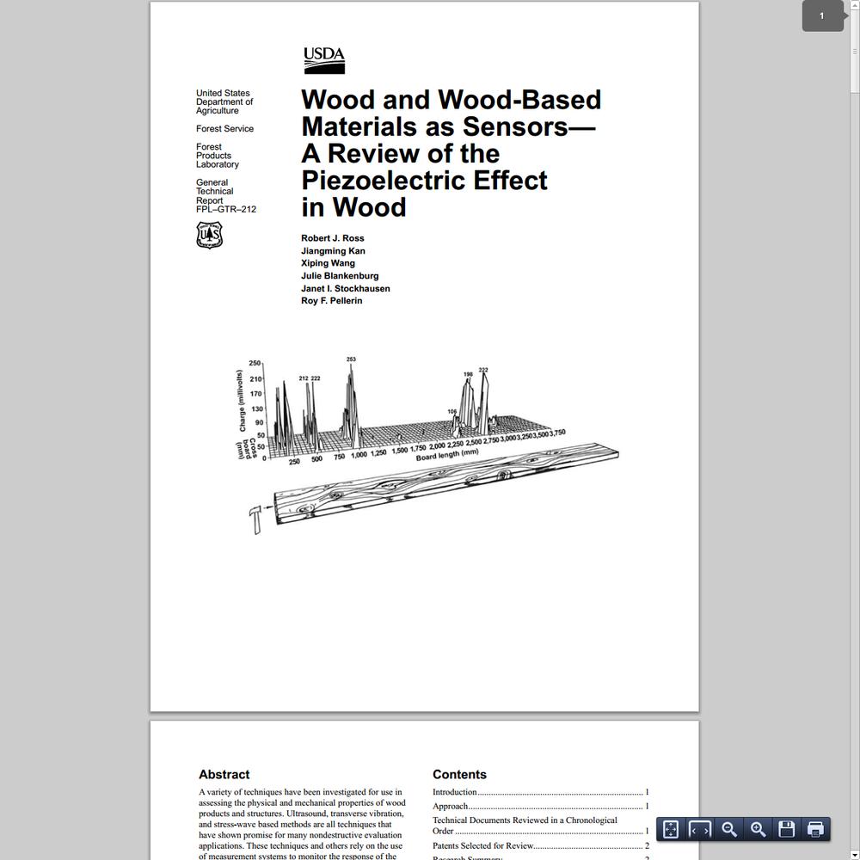This screenshot has height=860, width=860.
Task: Click the "Forest Service" text in the sidebar
Action: (224, 129)
